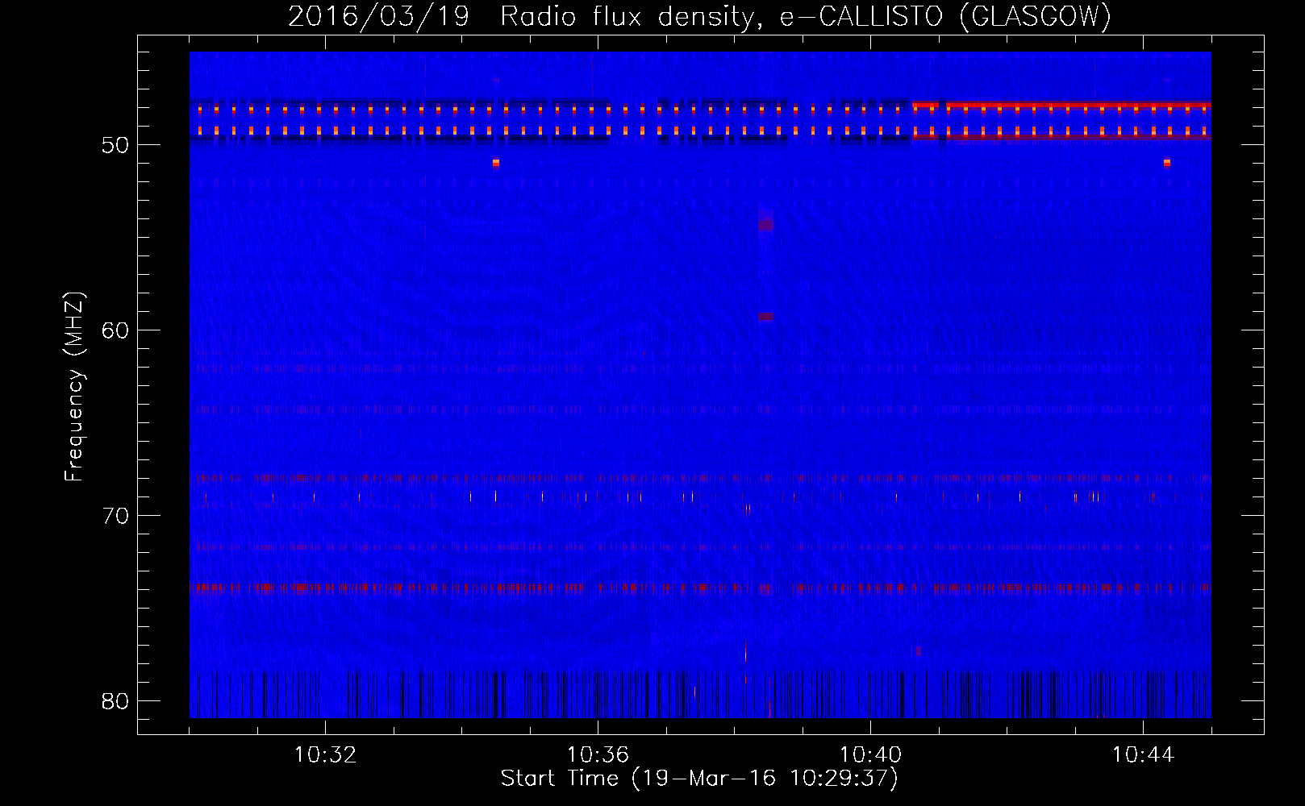This screenshot has width=1305, height=806.
Task: Click the orange spot near 51 MHz at 10:44
Action: point(1167,163)
